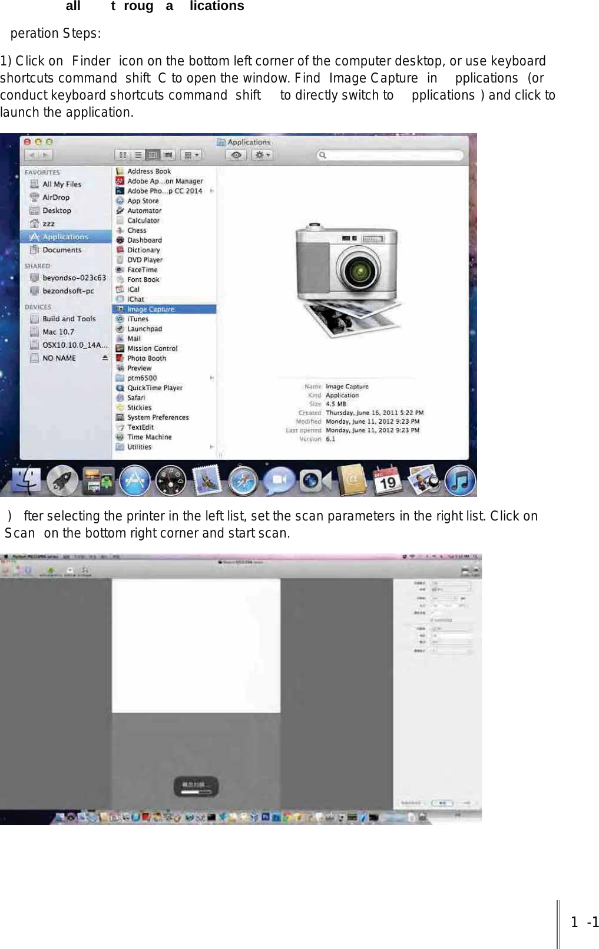Open the gear Action menu dropdown
Screen dimensions: 599x949
[262, 155]
